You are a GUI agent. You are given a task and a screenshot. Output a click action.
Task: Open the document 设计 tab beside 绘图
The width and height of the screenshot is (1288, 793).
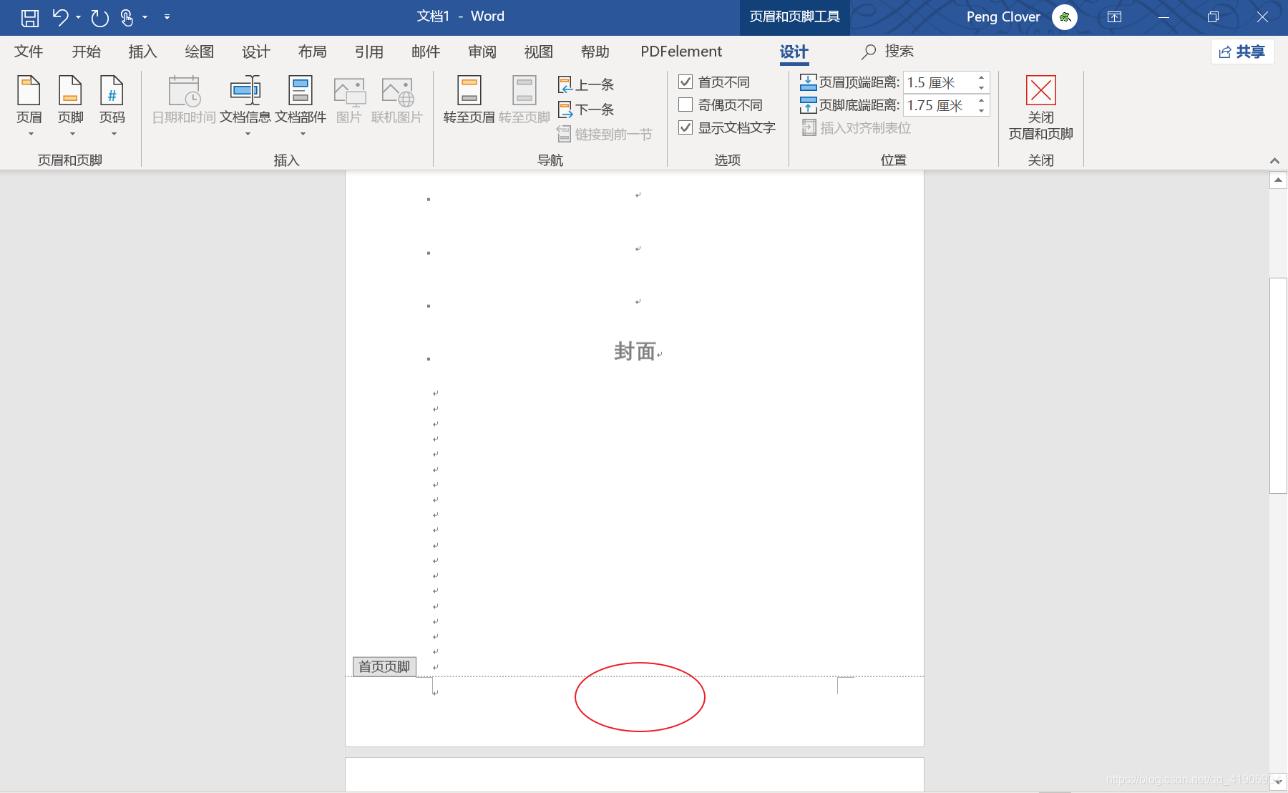[x=255, y=52]
